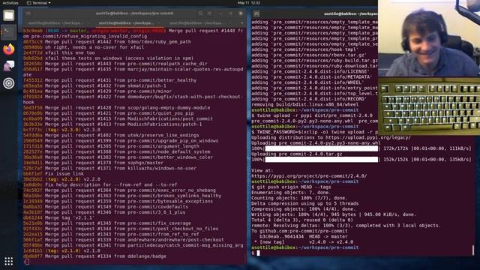Click the 'bytesable_exceptions' merge line
The width and height of the screenshot is (480, 270).
[118, 202]
